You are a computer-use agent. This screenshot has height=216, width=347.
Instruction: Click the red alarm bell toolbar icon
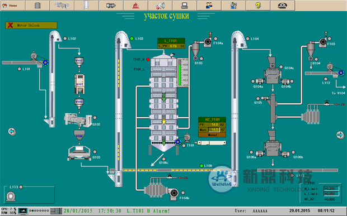135,6
